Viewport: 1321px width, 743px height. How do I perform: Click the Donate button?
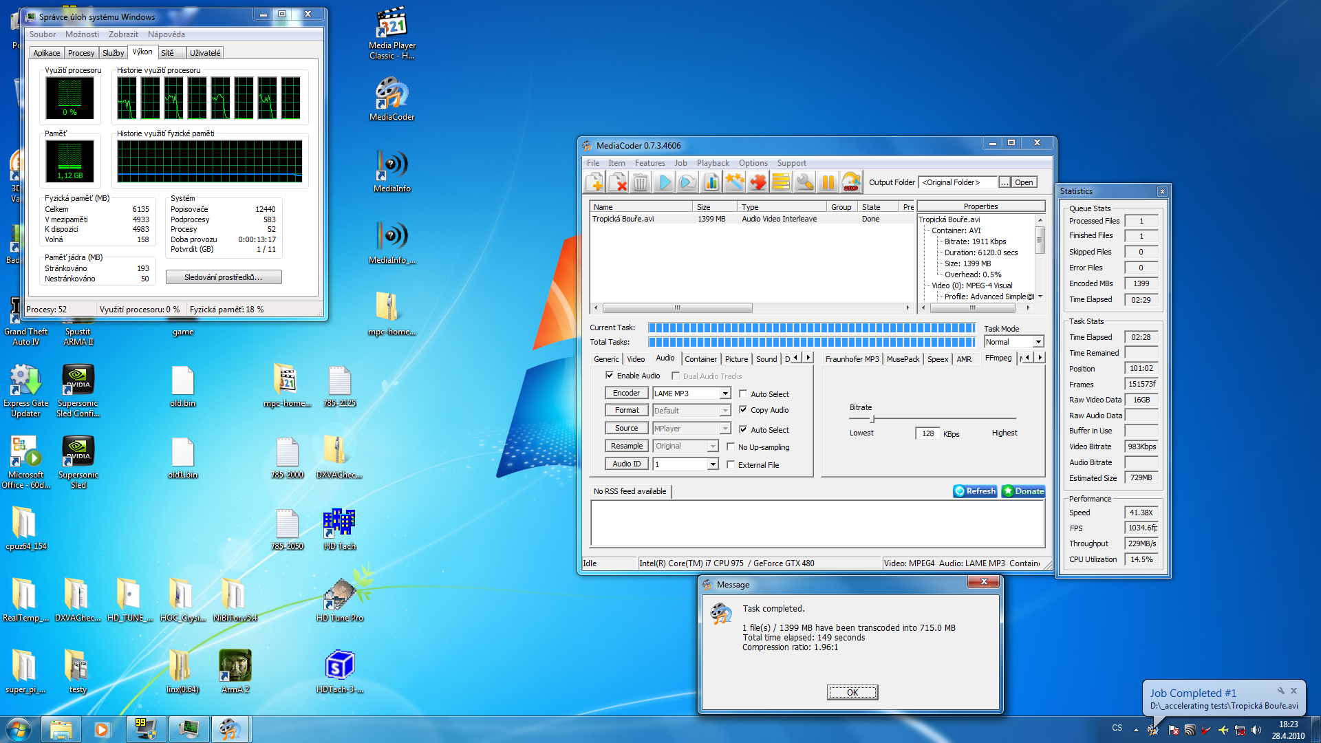pos(1023,491)
